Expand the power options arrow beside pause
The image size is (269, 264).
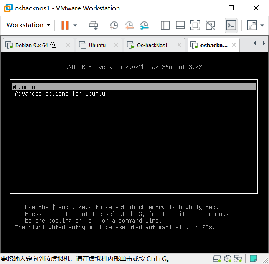click(x=75, y=25)
